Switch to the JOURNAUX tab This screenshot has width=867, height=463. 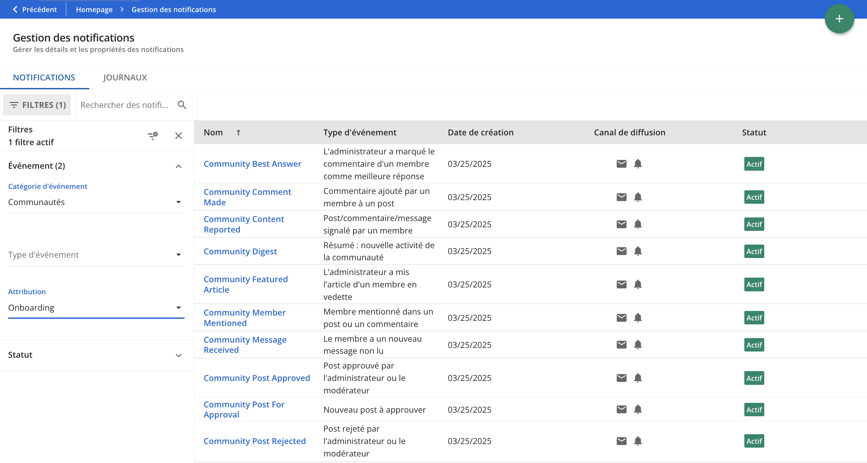click(x=125, y=77)
